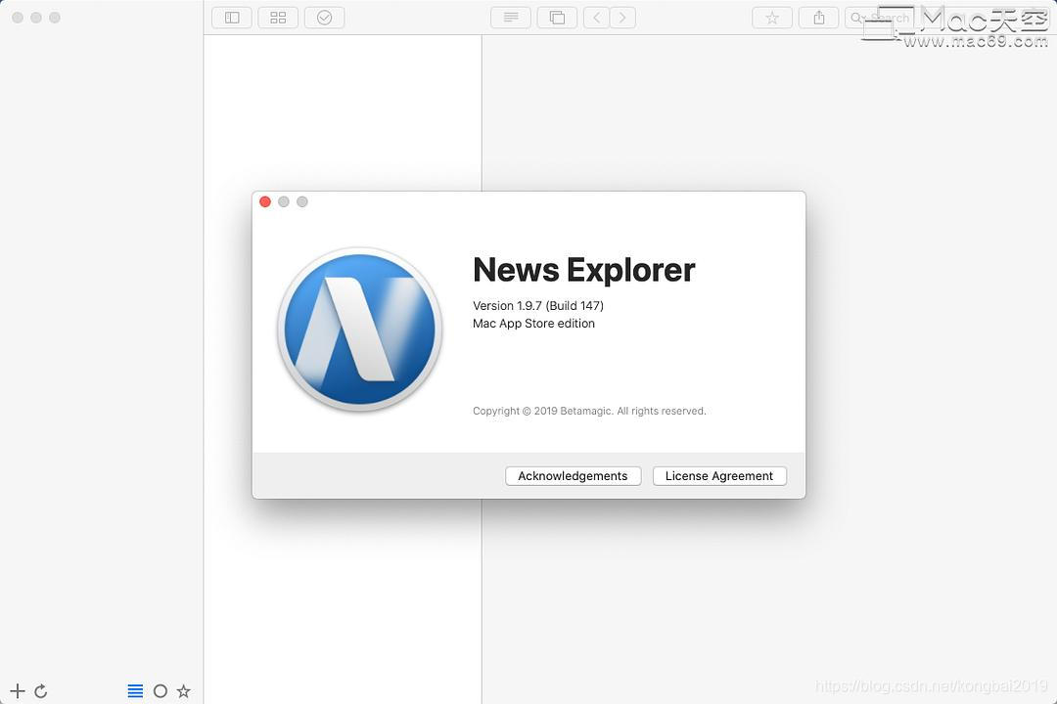Open the Acknowledgements button
Viewport: 1057px width, 704px height.
tap(573, 475)
